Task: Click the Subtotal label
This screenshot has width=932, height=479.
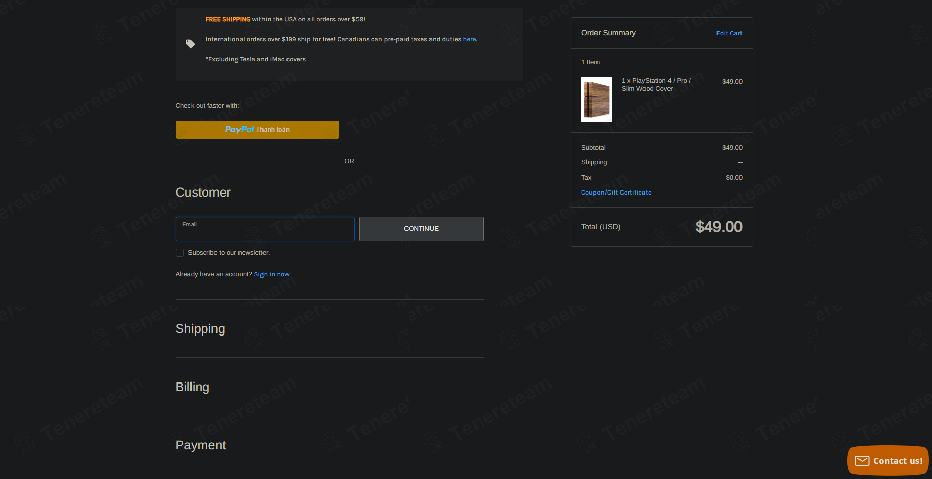Action: 593,148
